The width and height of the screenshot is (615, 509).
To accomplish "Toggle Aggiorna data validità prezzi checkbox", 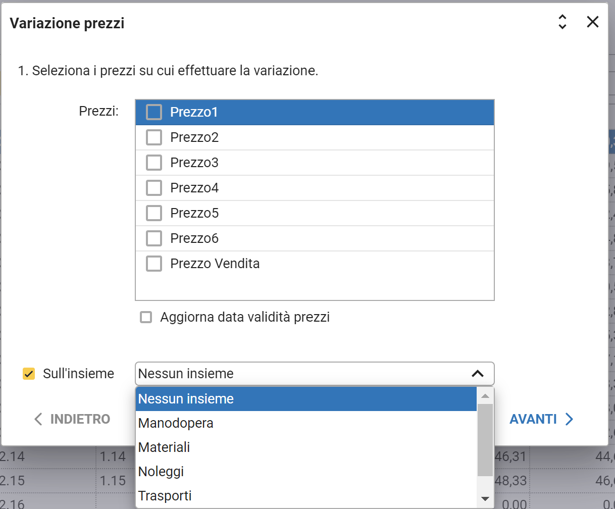I will 146,317.
